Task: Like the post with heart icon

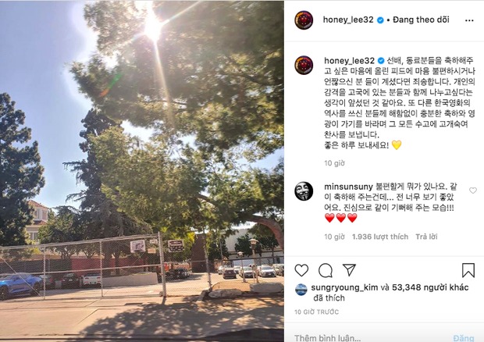Action: [301, 270]
